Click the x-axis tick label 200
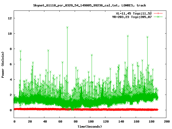 click(x=166, y=122)
